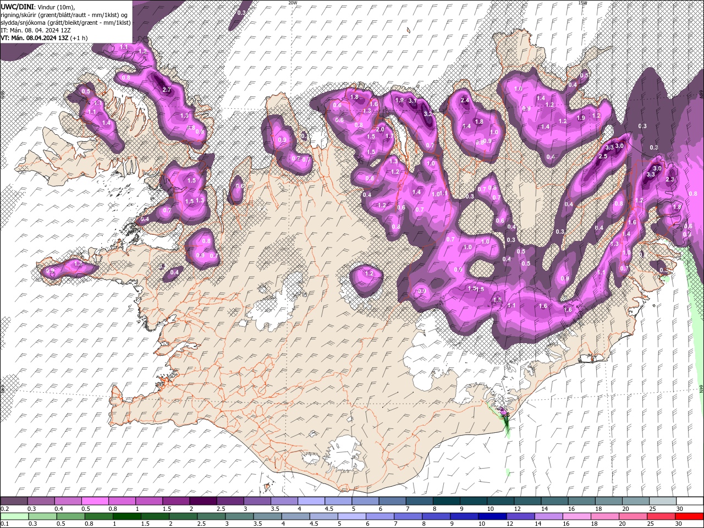The width and height of the screenshot is (704, 528).
Task: Click the '2.0' snowfall value on the map
Action: tap(380, 129)
